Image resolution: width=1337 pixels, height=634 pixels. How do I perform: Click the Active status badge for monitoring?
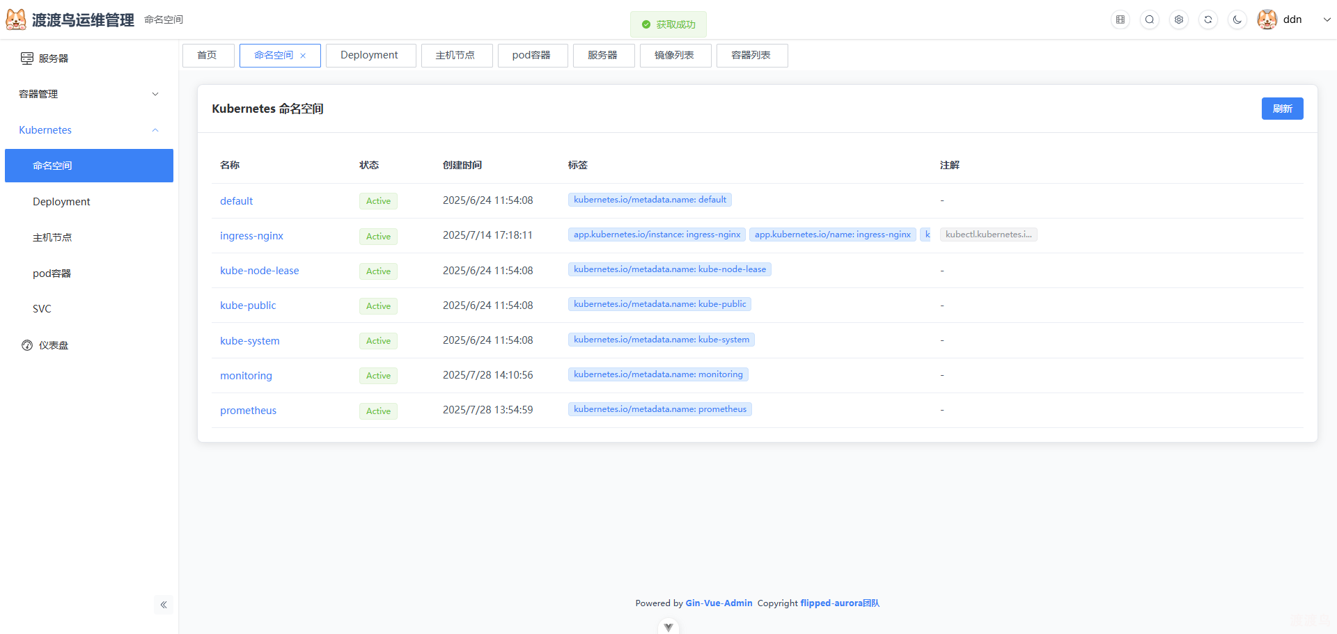(377, 375)
